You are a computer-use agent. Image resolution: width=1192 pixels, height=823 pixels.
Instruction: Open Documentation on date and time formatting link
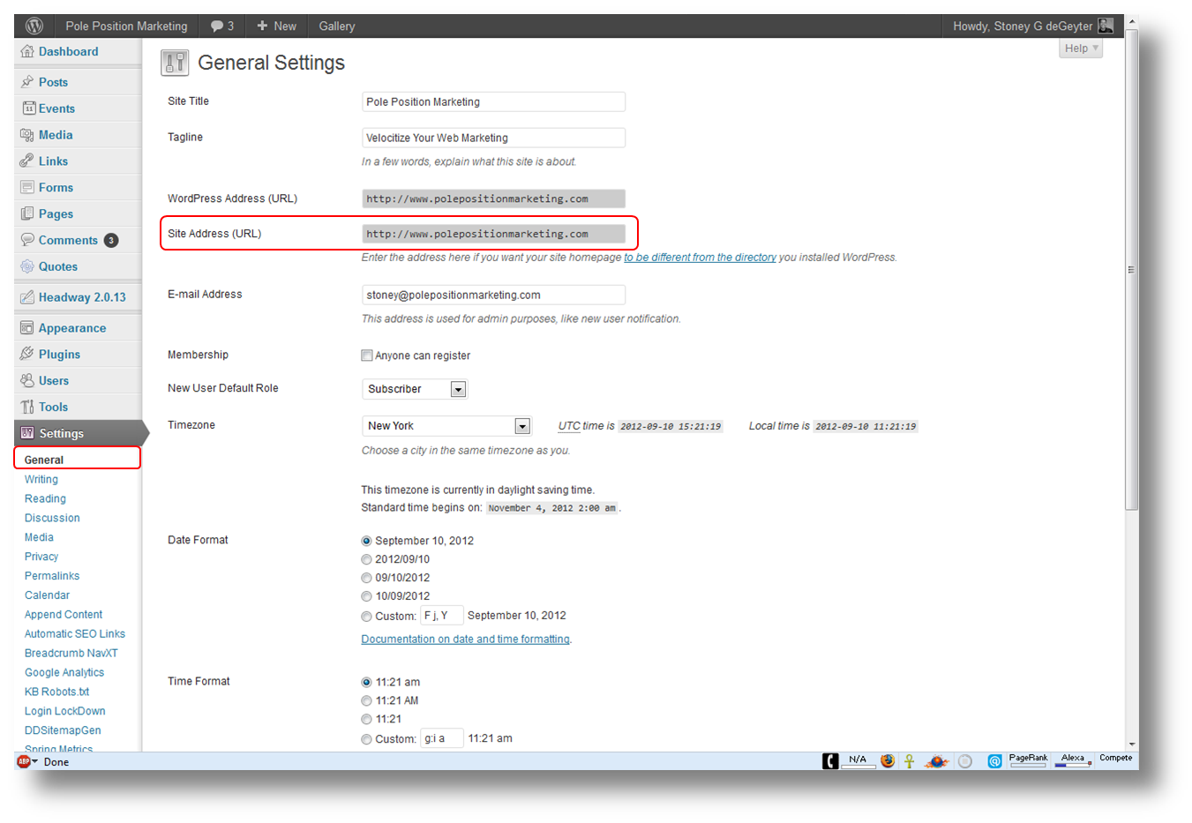(465, 640)
